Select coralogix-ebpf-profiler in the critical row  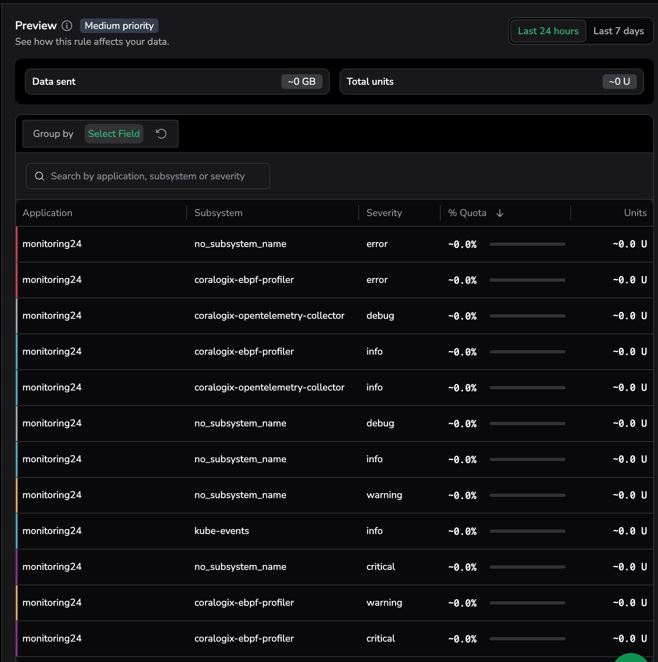tap(244, 638)
